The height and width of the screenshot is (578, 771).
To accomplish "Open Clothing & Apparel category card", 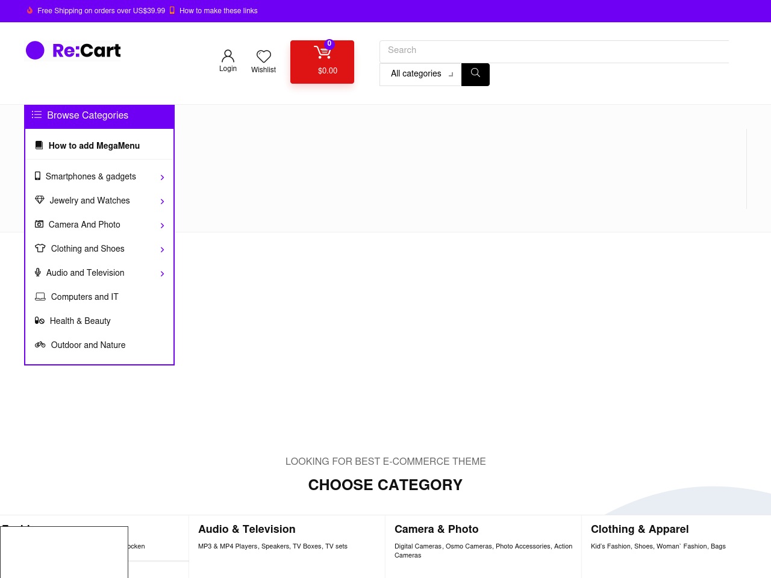I will (x=640, y=529).
